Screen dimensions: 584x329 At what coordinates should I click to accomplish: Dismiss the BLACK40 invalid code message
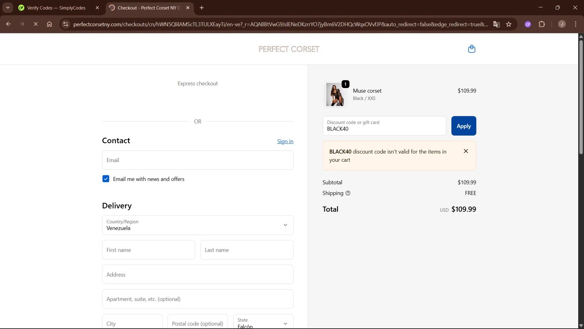pos(466,151)
